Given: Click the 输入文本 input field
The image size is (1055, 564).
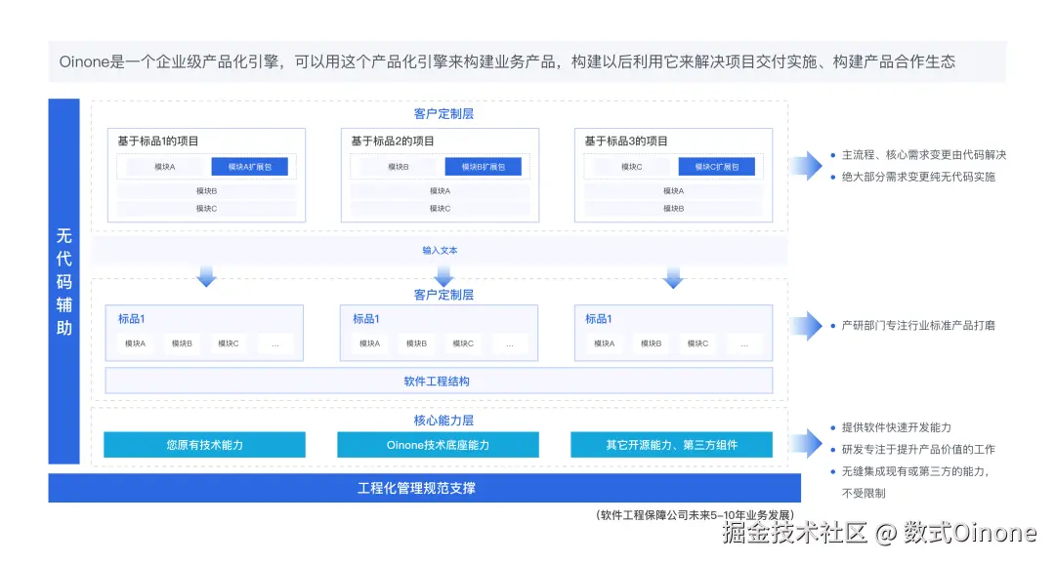Looking at the screenshot, I should click(442, 250).
